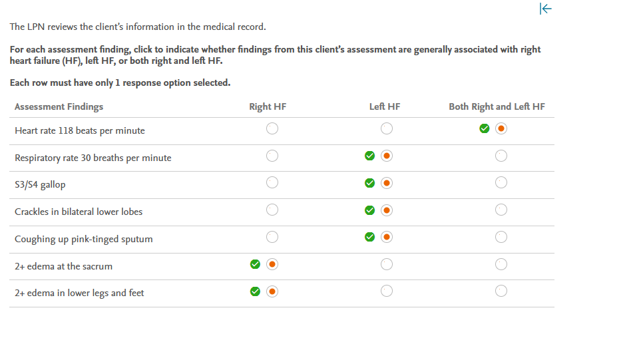Select Left HF for Heart rate 118

point(387,129)
